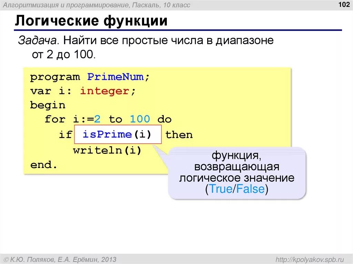
Task: Click the boxed 'isPrime(i)' call
Action: 118,134
